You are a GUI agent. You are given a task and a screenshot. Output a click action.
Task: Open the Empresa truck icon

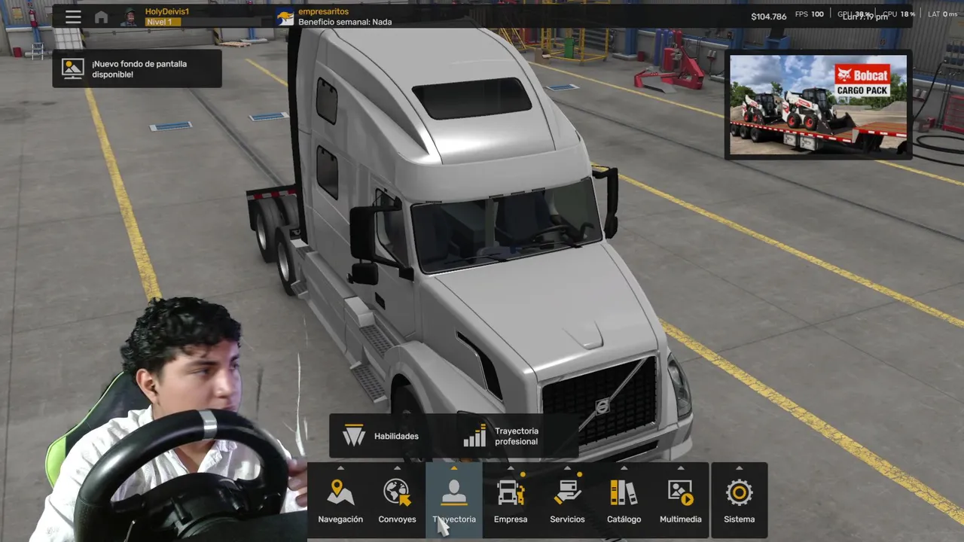511,493
